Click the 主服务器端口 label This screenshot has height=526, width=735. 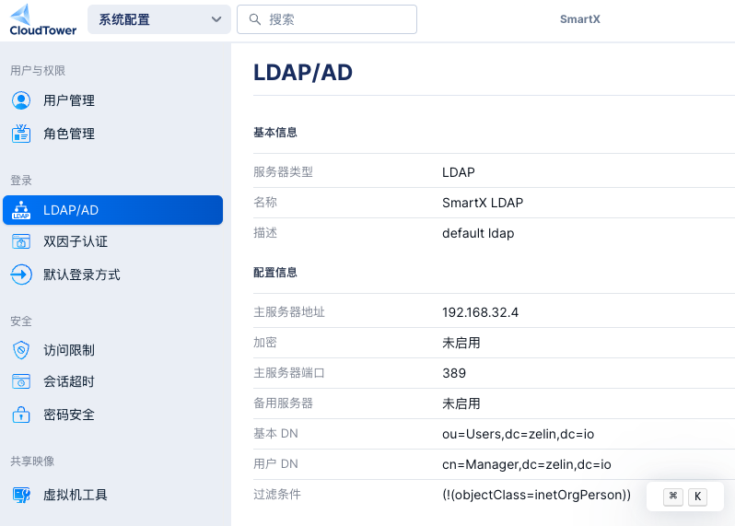coord(289,373)
